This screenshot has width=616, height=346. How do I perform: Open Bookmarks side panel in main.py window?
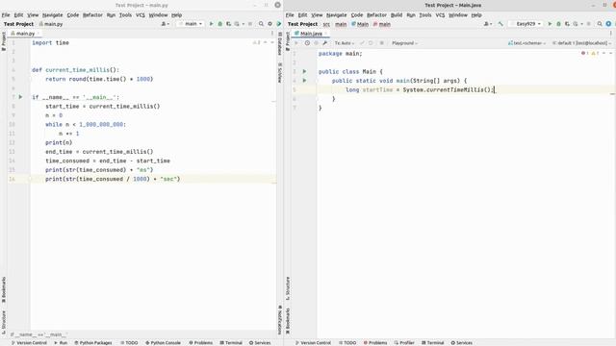tap(4, 289)
